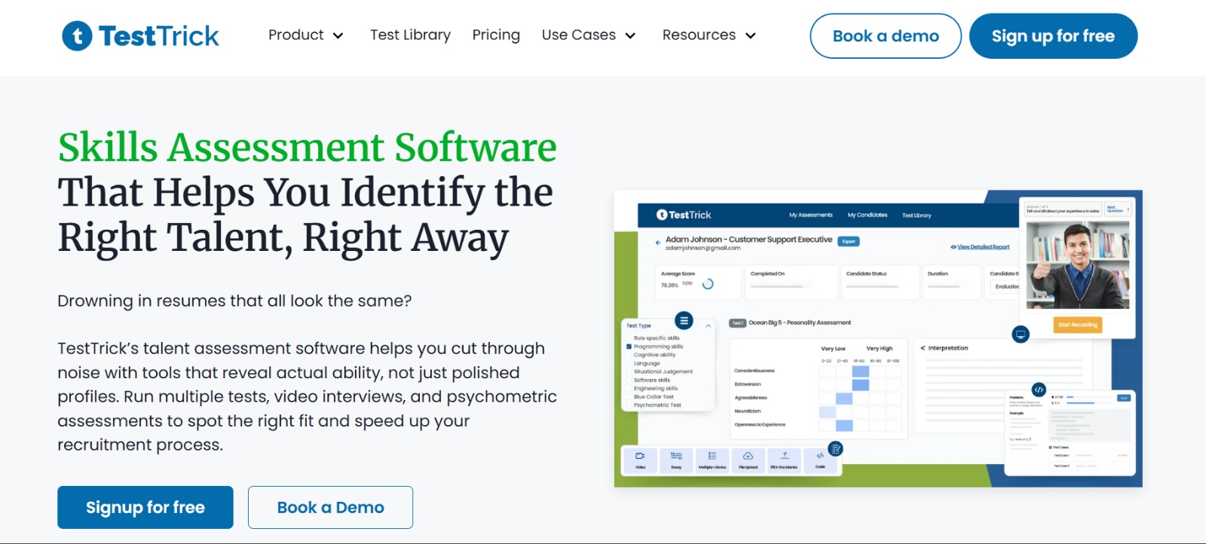
Task: Click the Expert badge next to the candidate name
Action: (849, 241)
